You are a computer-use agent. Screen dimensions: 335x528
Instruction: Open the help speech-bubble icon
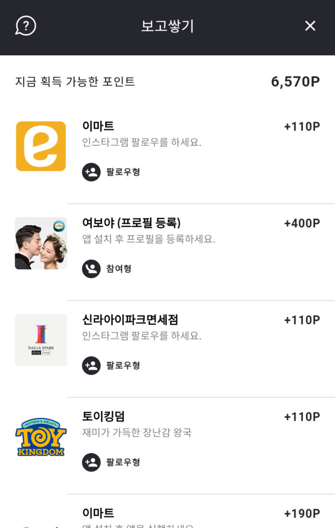(26, 26)
